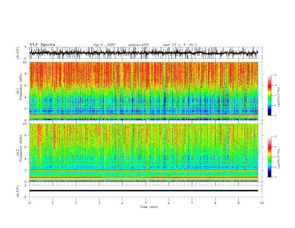
Task: Click the time axis tick label "8"
Action: pos(215,203)
